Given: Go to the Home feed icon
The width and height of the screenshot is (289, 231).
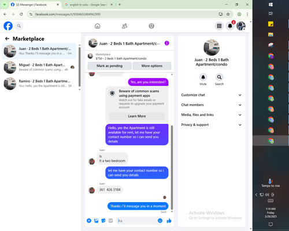Looking at the screenshot, I should 98,26.
